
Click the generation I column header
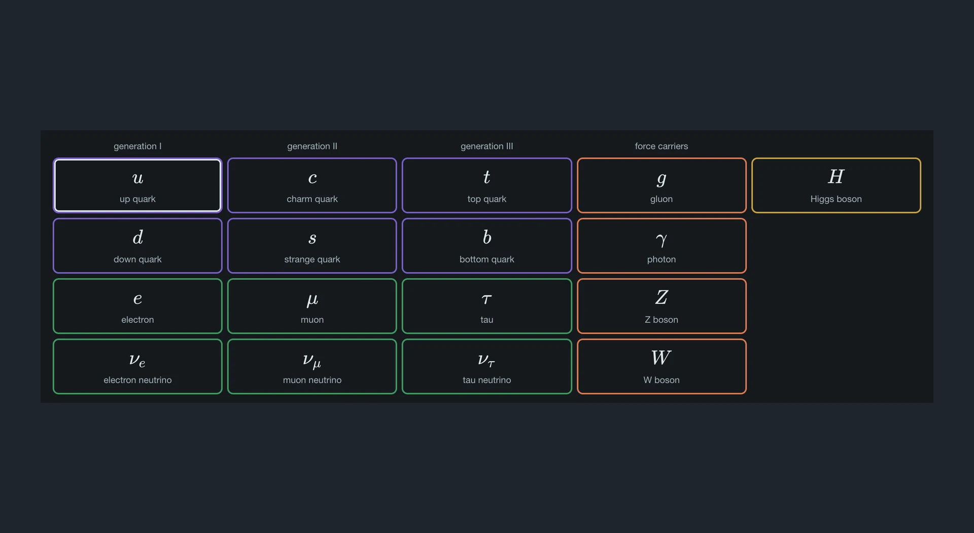pyautogui.click(x=137, y=146)
